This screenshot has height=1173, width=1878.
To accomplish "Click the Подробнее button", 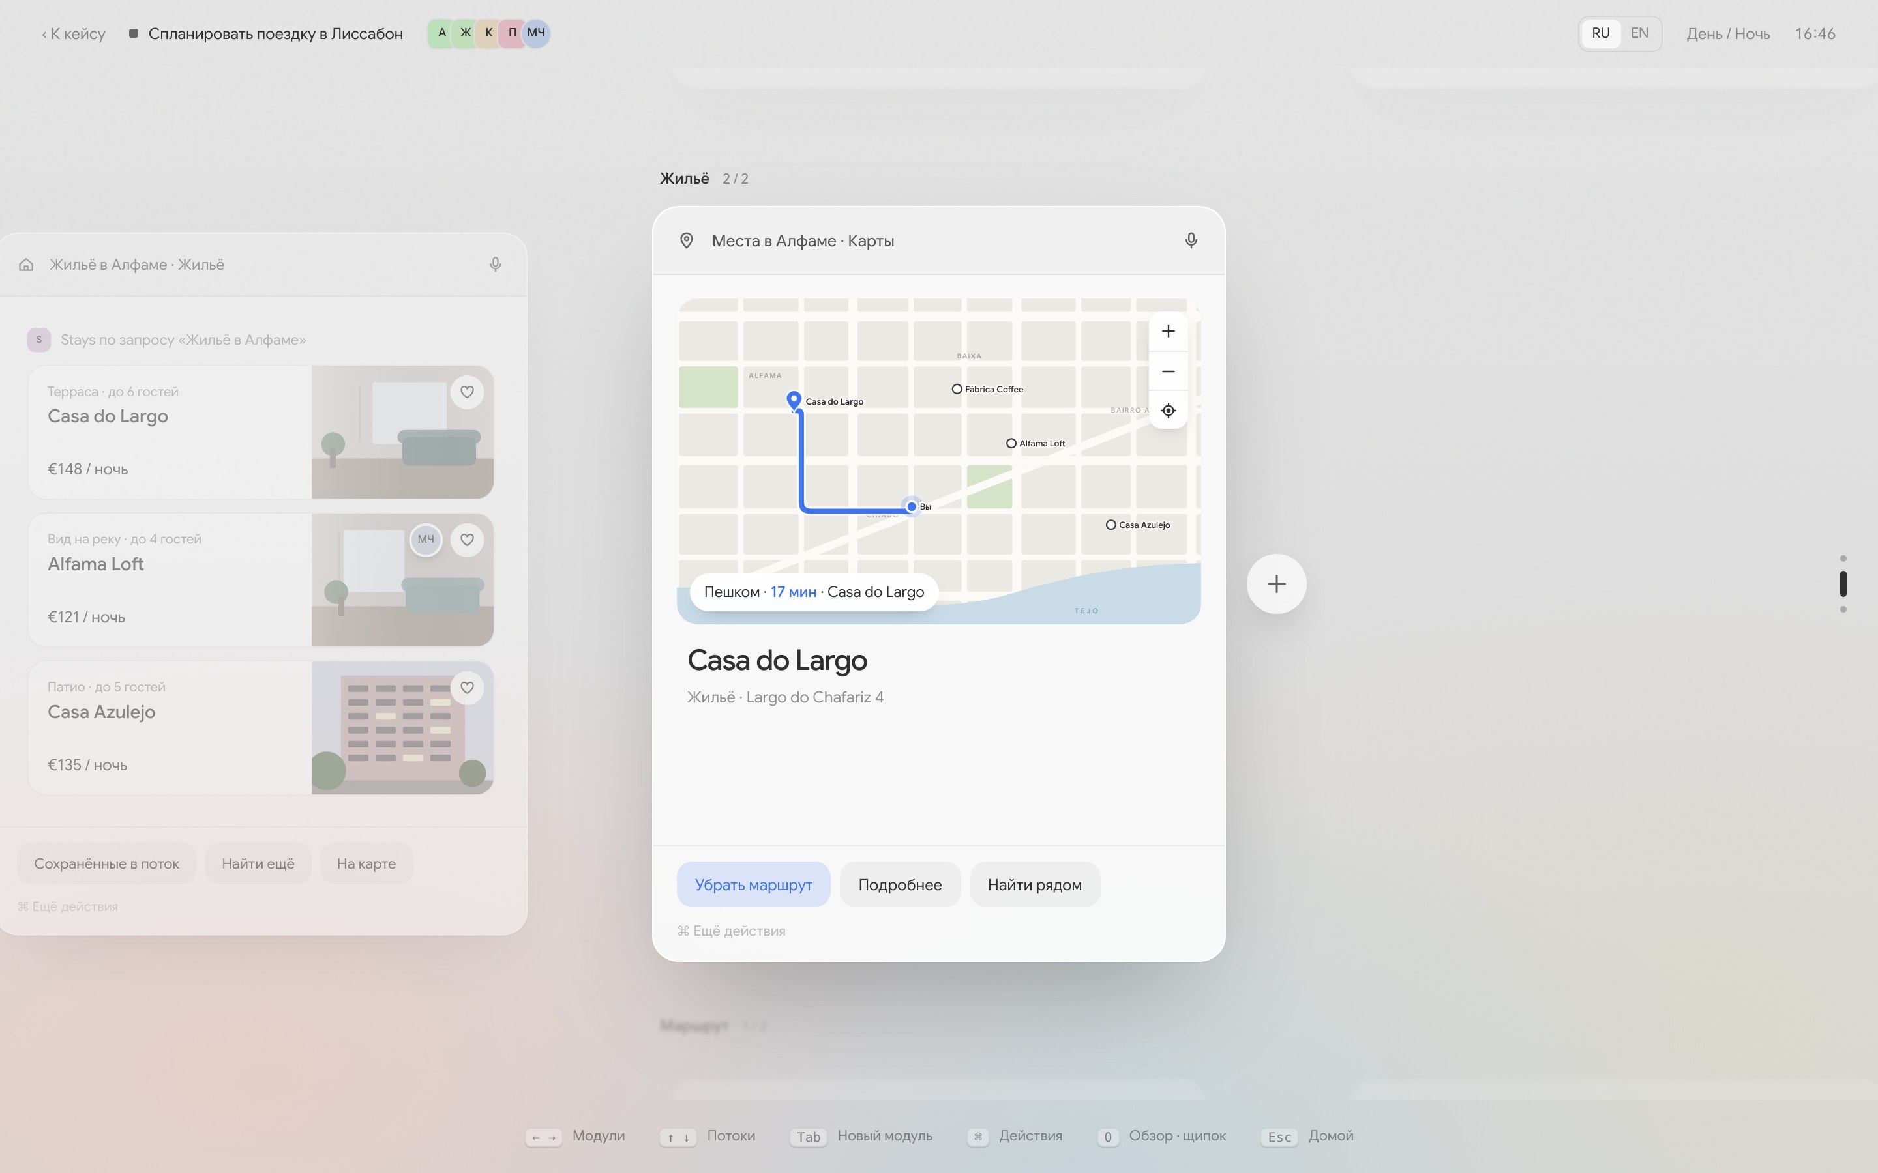I will 900,884.
